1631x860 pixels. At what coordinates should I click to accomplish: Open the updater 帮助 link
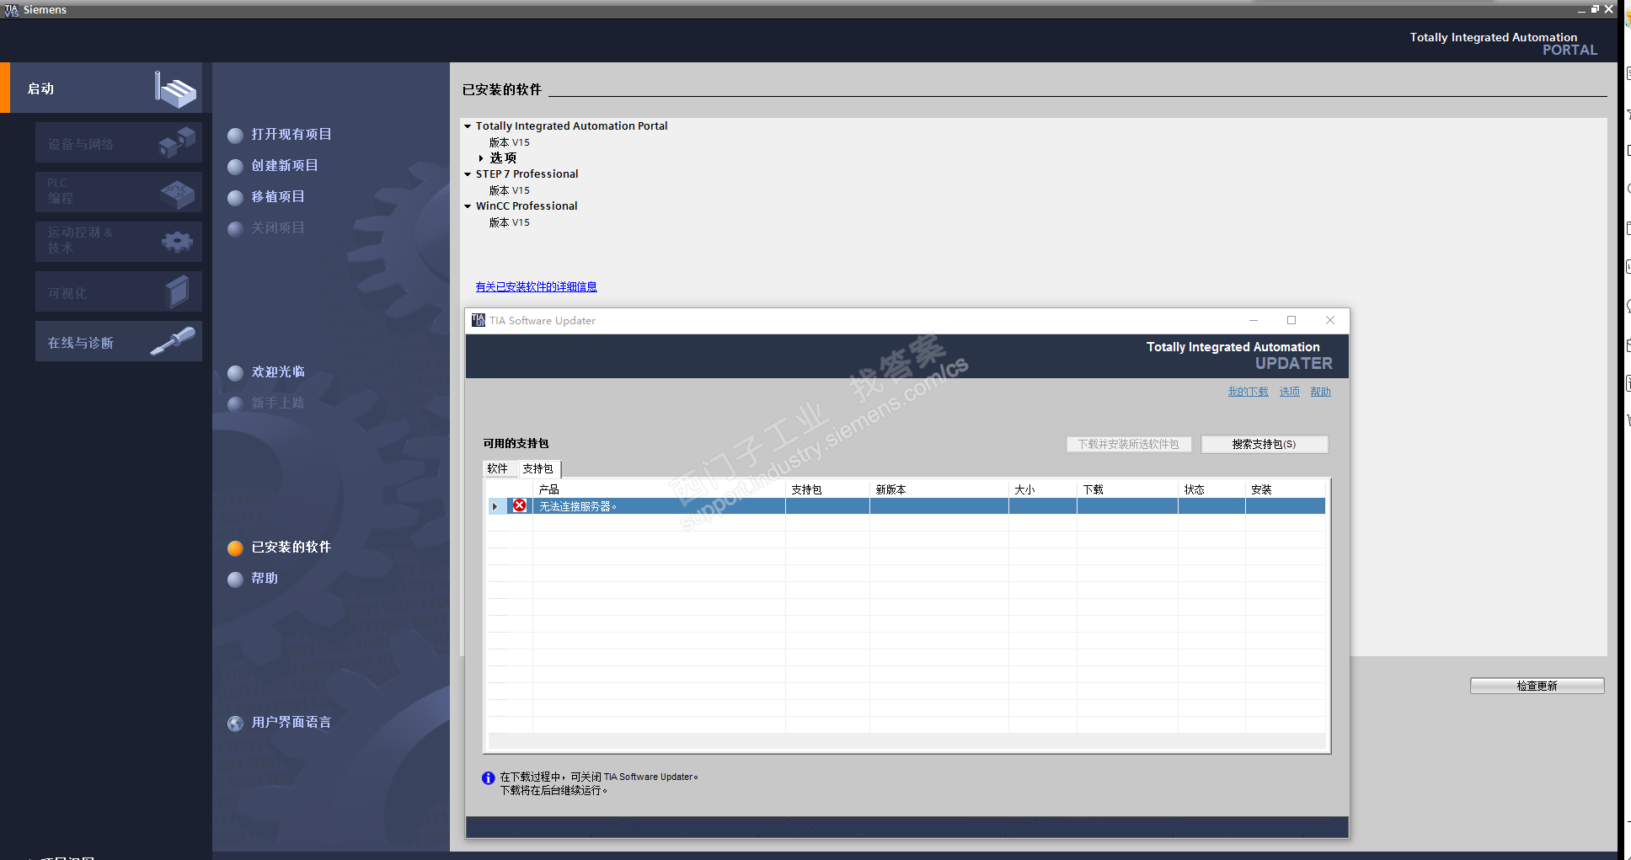pos(1320,392)
